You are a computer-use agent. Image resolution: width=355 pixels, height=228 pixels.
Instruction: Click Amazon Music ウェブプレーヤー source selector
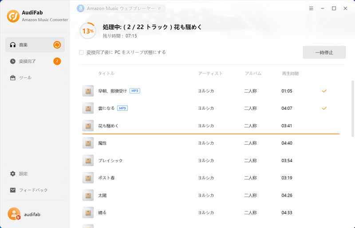(x=121, y=8)
